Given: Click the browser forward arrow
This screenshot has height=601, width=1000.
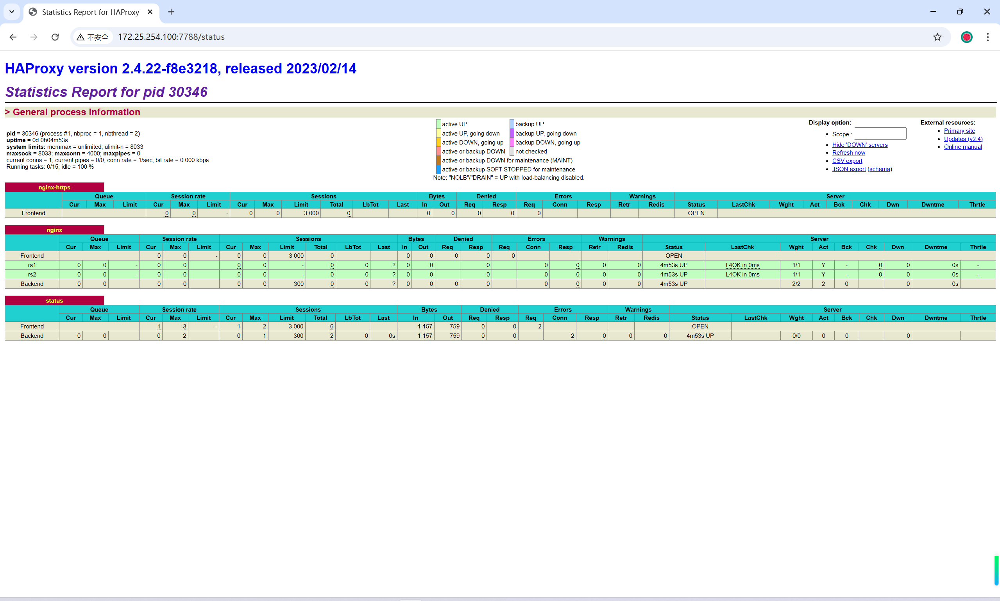Looking at the screenshot, I should click(34, 37).
